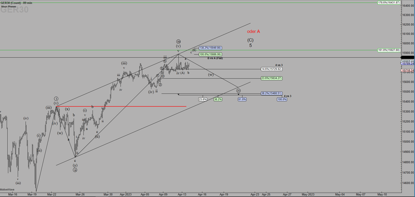Select the 178.6%(16431.87) Fibonacci label
Image resolution: width=415 pixels, height=197 pixels.
pos(389,3)
